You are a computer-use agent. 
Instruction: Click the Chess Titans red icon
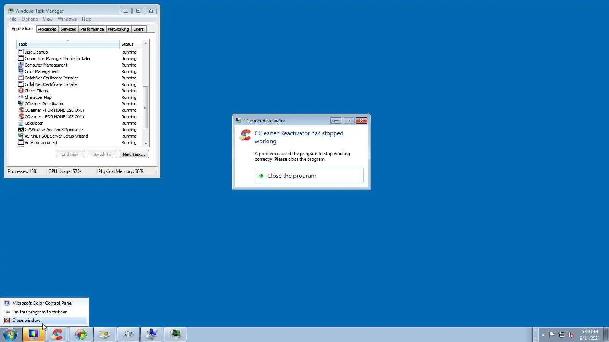pyautogui.click(x=21, y=91)
